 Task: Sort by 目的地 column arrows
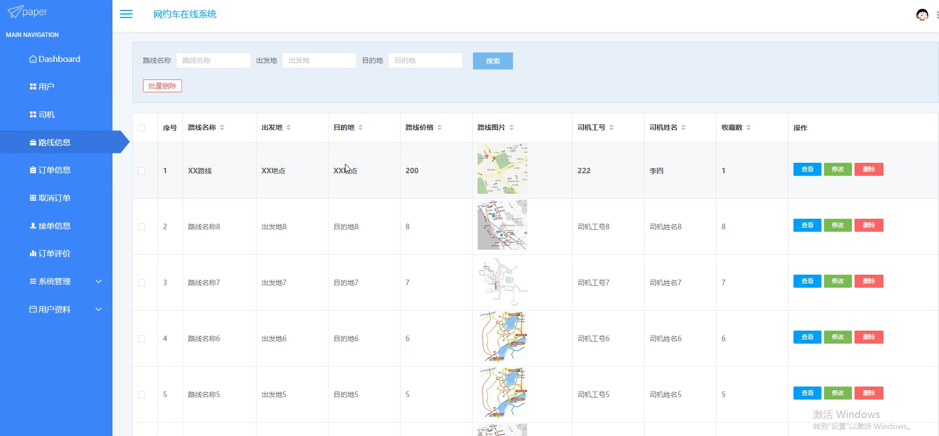pyautogui.click(x=360, y=127)
